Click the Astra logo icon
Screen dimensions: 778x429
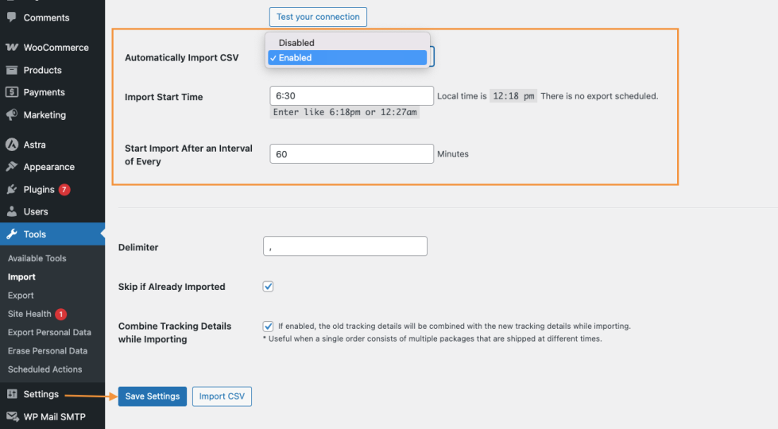(x=12, y=145)
